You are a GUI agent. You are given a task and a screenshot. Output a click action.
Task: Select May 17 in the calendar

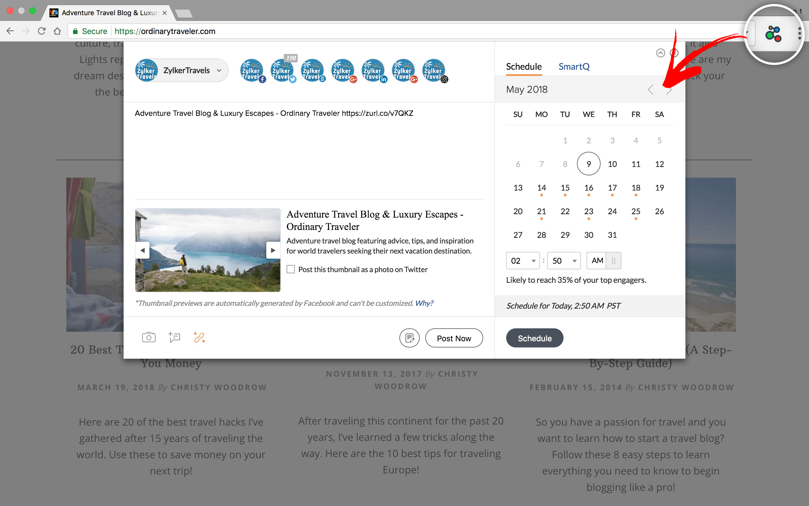612,188
